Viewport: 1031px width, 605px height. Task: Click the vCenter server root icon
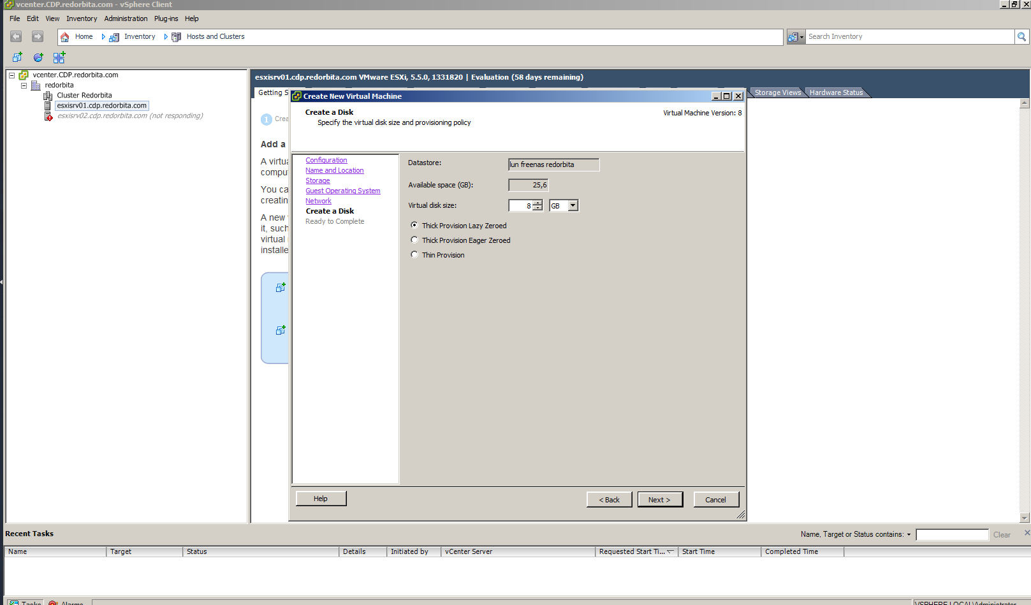coord(24,75)
